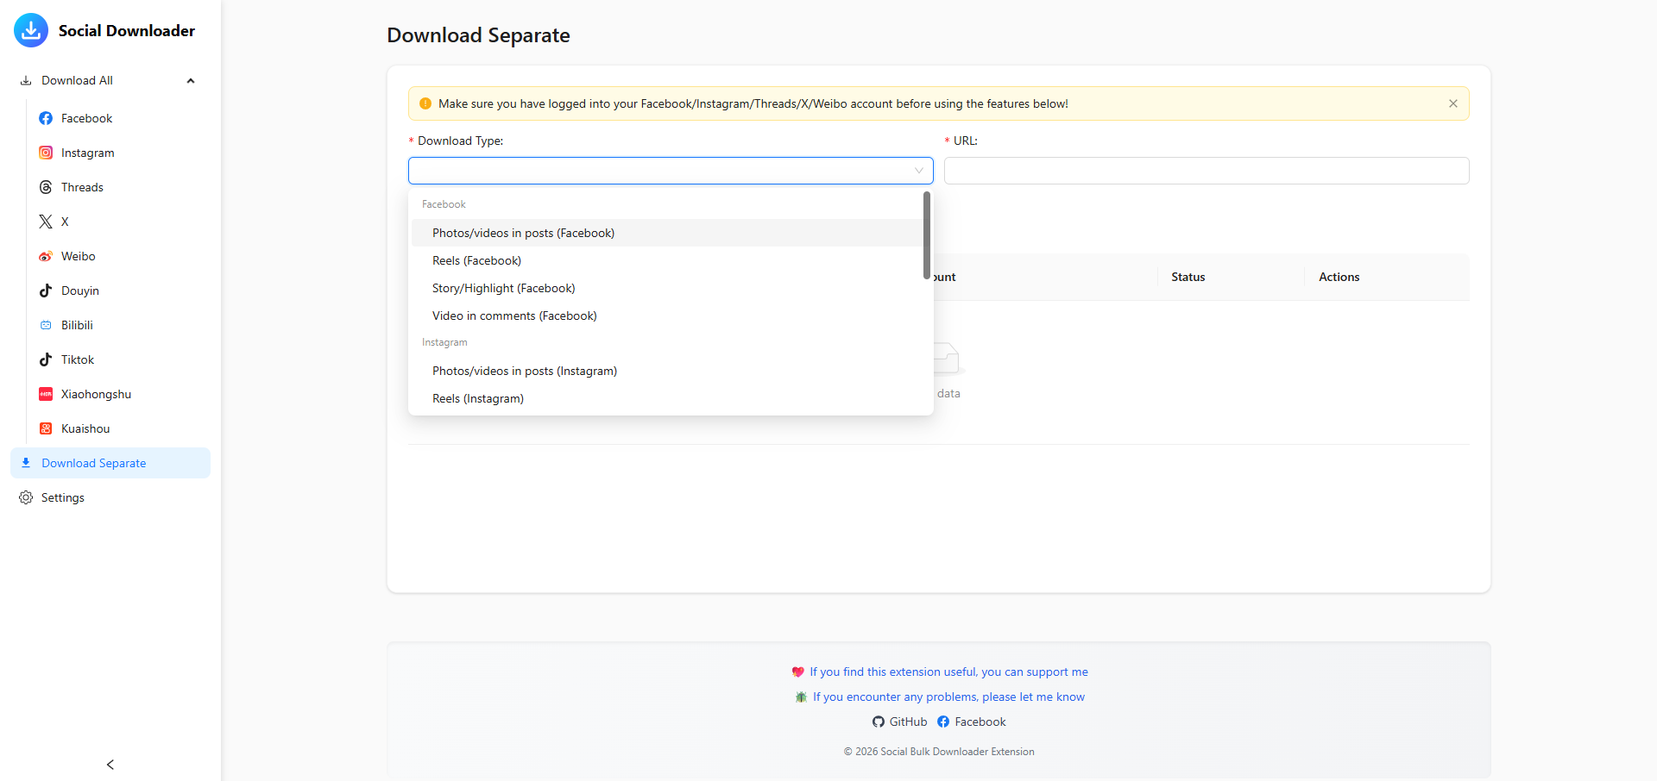Open the Settings gear icon
Image resolution: width=1657 pixels, height=781 pixels.
(26, 497)
